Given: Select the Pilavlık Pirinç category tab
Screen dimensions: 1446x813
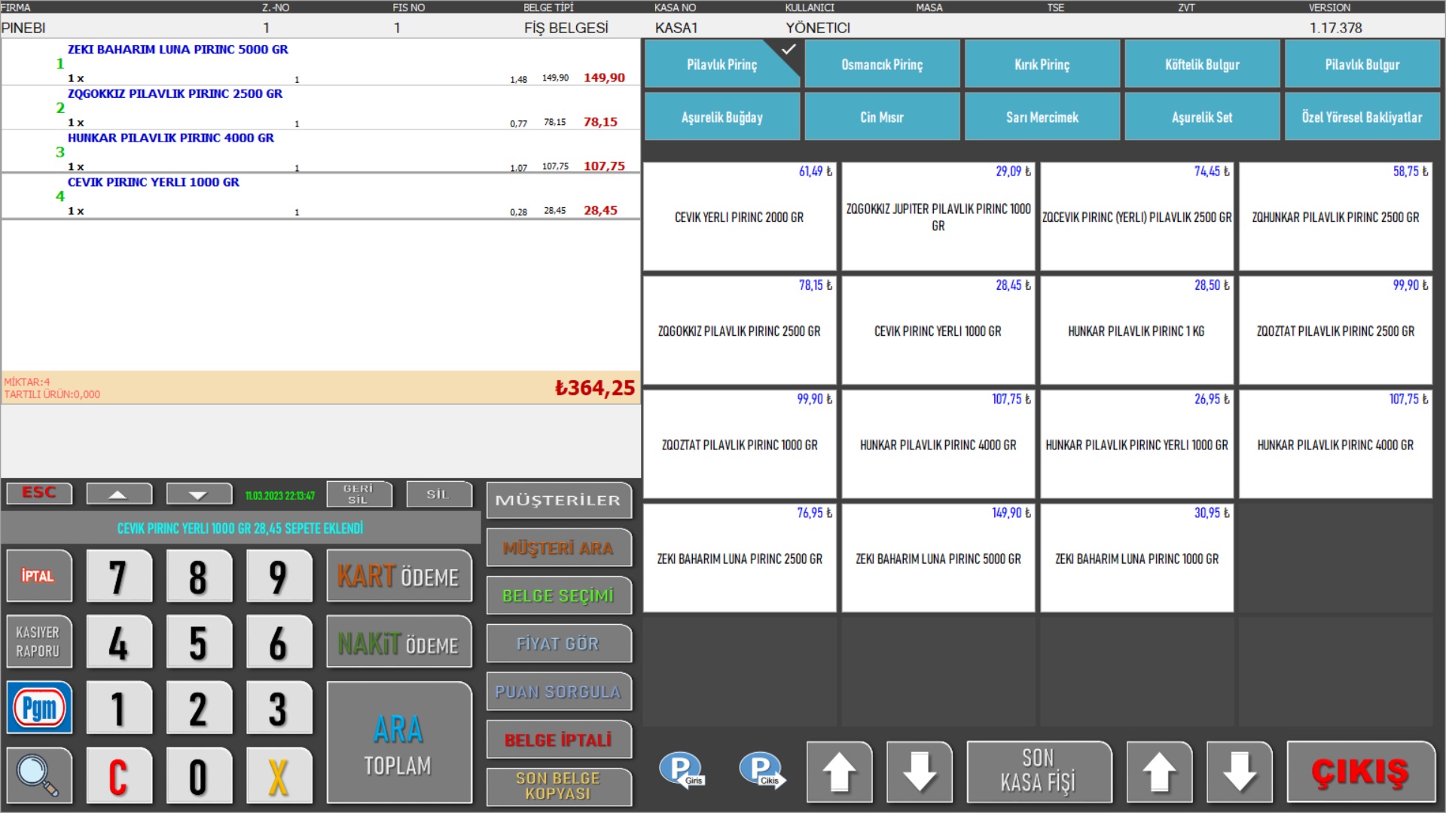Looking at the screenshot, I should [721, 65].
